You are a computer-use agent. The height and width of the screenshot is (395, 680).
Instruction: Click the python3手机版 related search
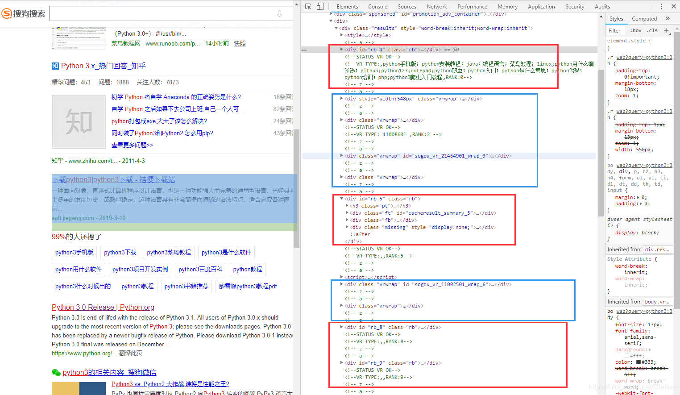(75, 253)
